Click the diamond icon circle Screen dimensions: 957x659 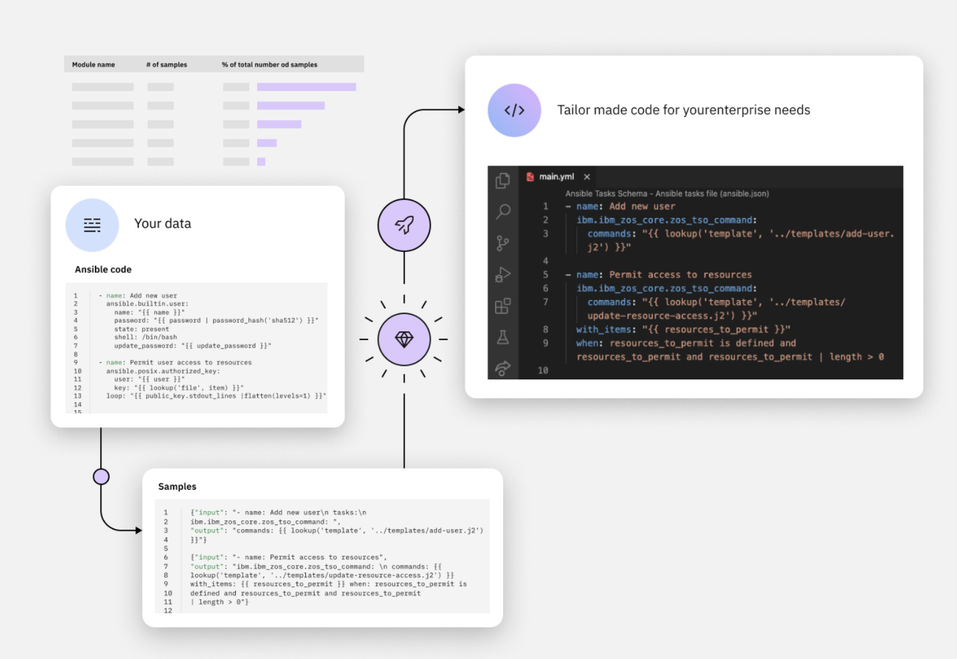click(x=404, y=339)
